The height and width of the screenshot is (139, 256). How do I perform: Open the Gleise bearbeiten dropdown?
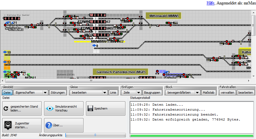pos(88,92)
